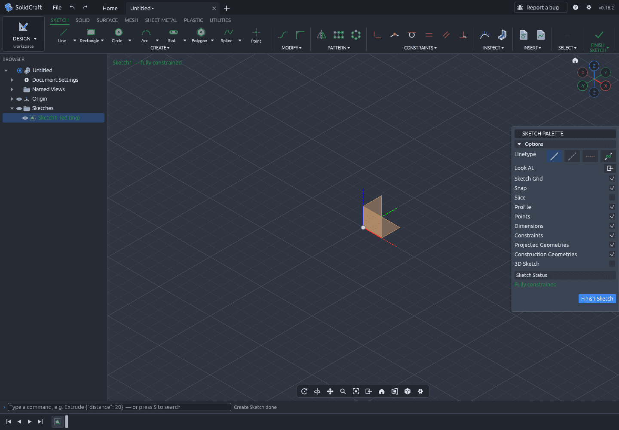The height and width of the screenshot is (430, 619).
Task: Click the Look At icon in palette
Action: pos(610,168)
